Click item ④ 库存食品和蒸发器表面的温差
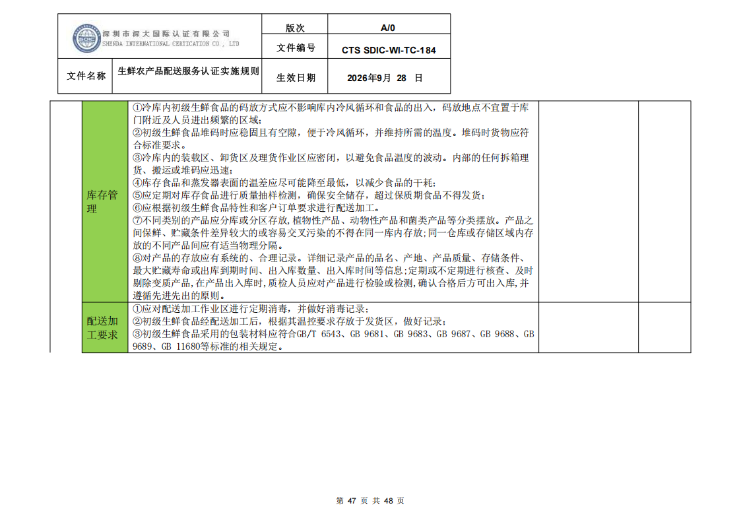Screen dimensions: 741x524 [284, 183]
